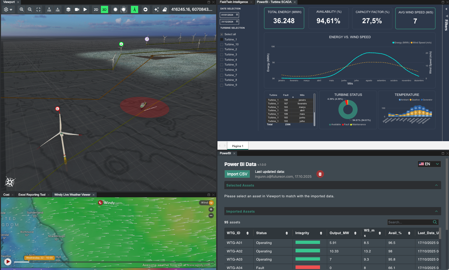The image size is (449, 270).
Task: Switch viewport to 2D mode
Action: tap(96, 9)
